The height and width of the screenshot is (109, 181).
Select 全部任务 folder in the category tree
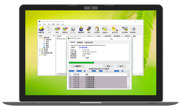45,38
